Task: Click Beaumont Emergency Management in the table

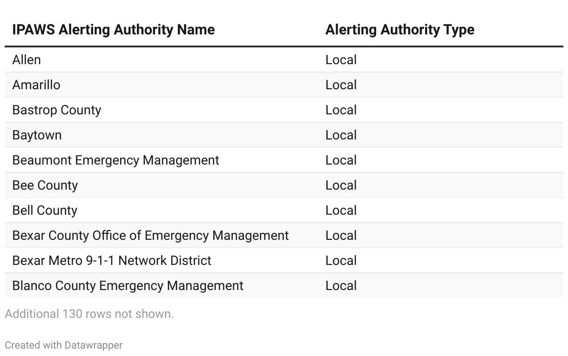Action: point(115,160)
